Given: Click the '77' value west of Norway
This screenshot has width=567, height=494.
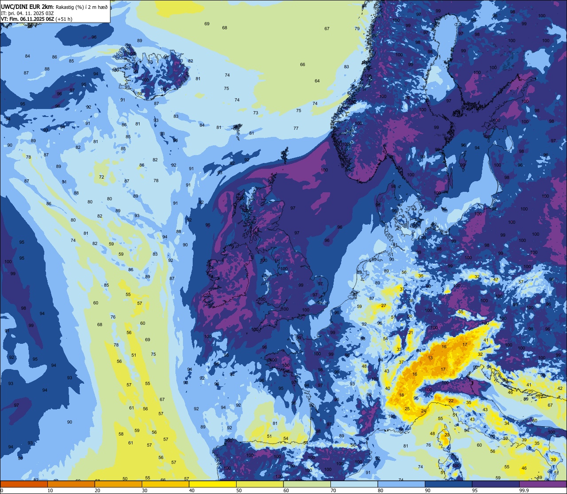Looking at the screenshot, I should pos(295,128).
